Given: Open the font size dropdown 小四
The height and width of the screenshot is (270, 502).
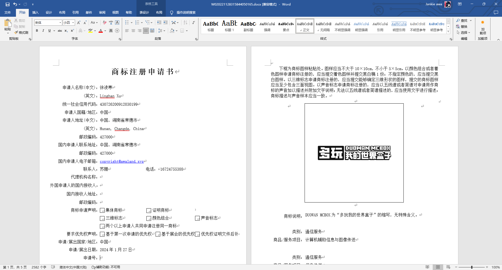Looking at the screenshot, I should pyautogui.click(x=73, y=23).
